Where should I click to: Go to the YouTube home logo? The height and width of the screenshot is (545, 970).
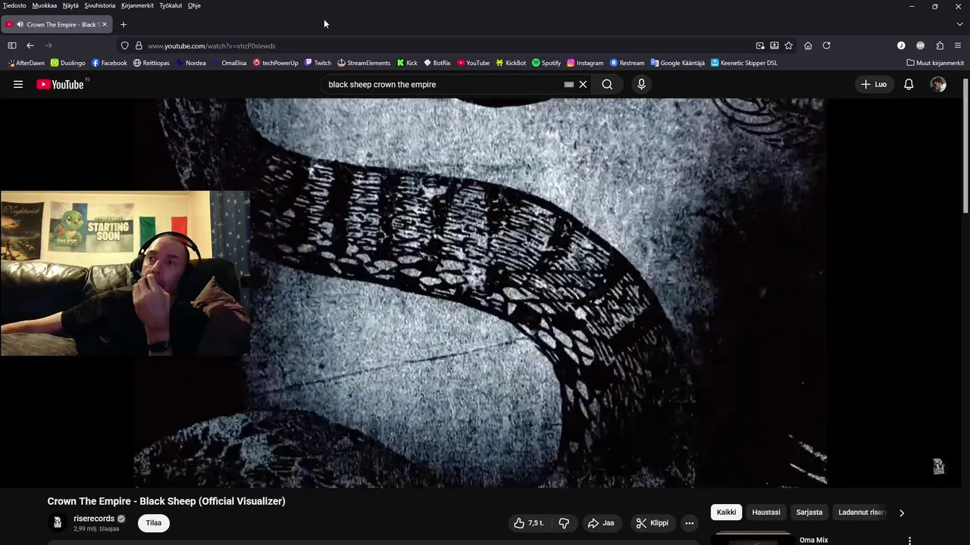pos(60,85)
